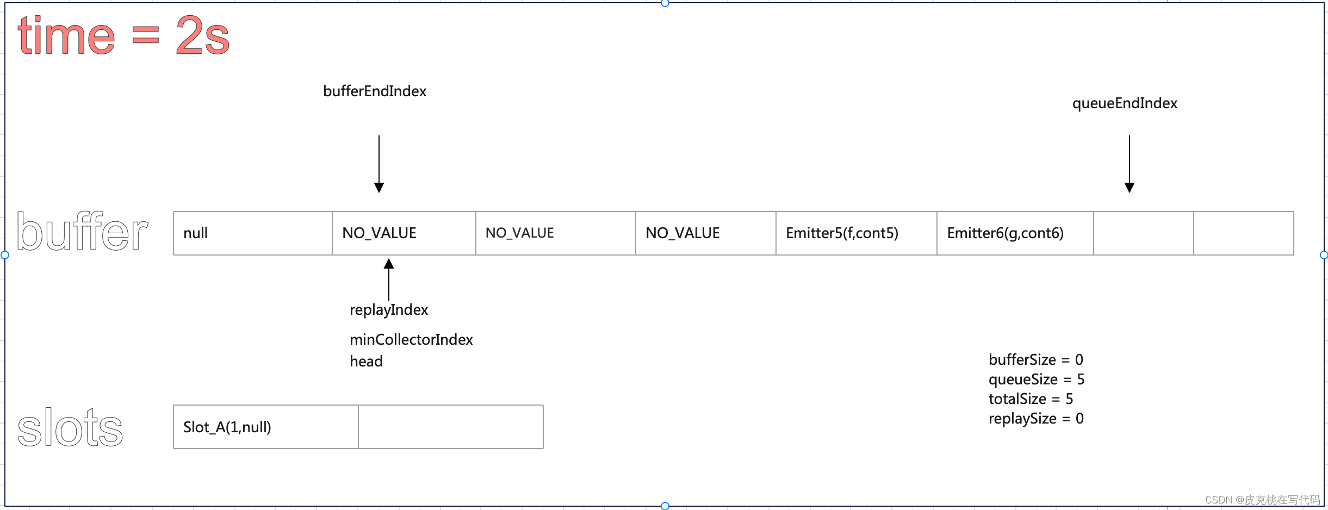Click the bufferEndIndex label
1328x510 pixels.
[x=375, y=91]
